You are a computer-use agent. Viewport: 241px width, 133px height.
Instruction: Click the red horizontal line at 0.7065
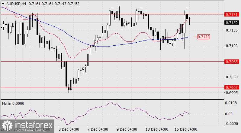pos(121,61)
